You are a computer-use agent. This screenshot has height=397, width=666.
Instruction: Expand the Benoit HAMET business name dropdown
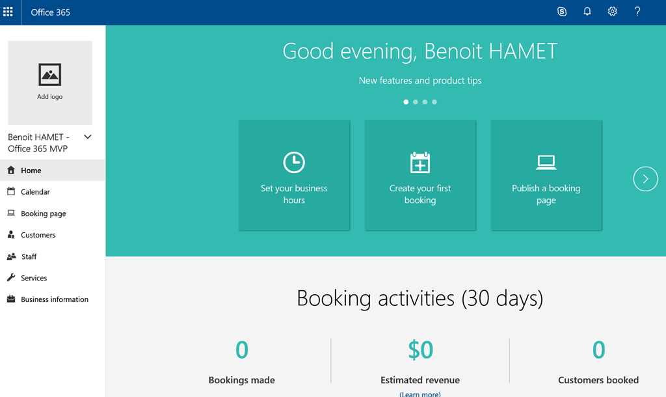(88, 137)
